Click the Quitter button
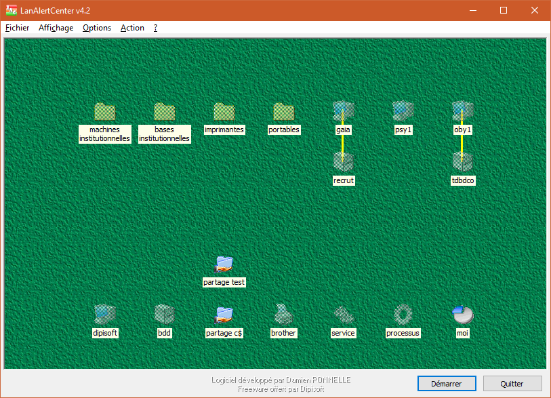This screenshot has height=398, width=551. (512, 384)
